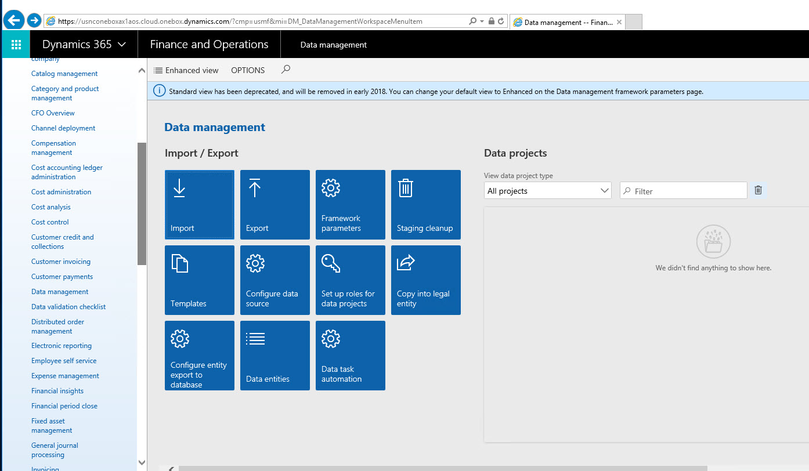Open Data validation checklist in sidebar
The width and height of the screenshot is (809, 471).
68,307
